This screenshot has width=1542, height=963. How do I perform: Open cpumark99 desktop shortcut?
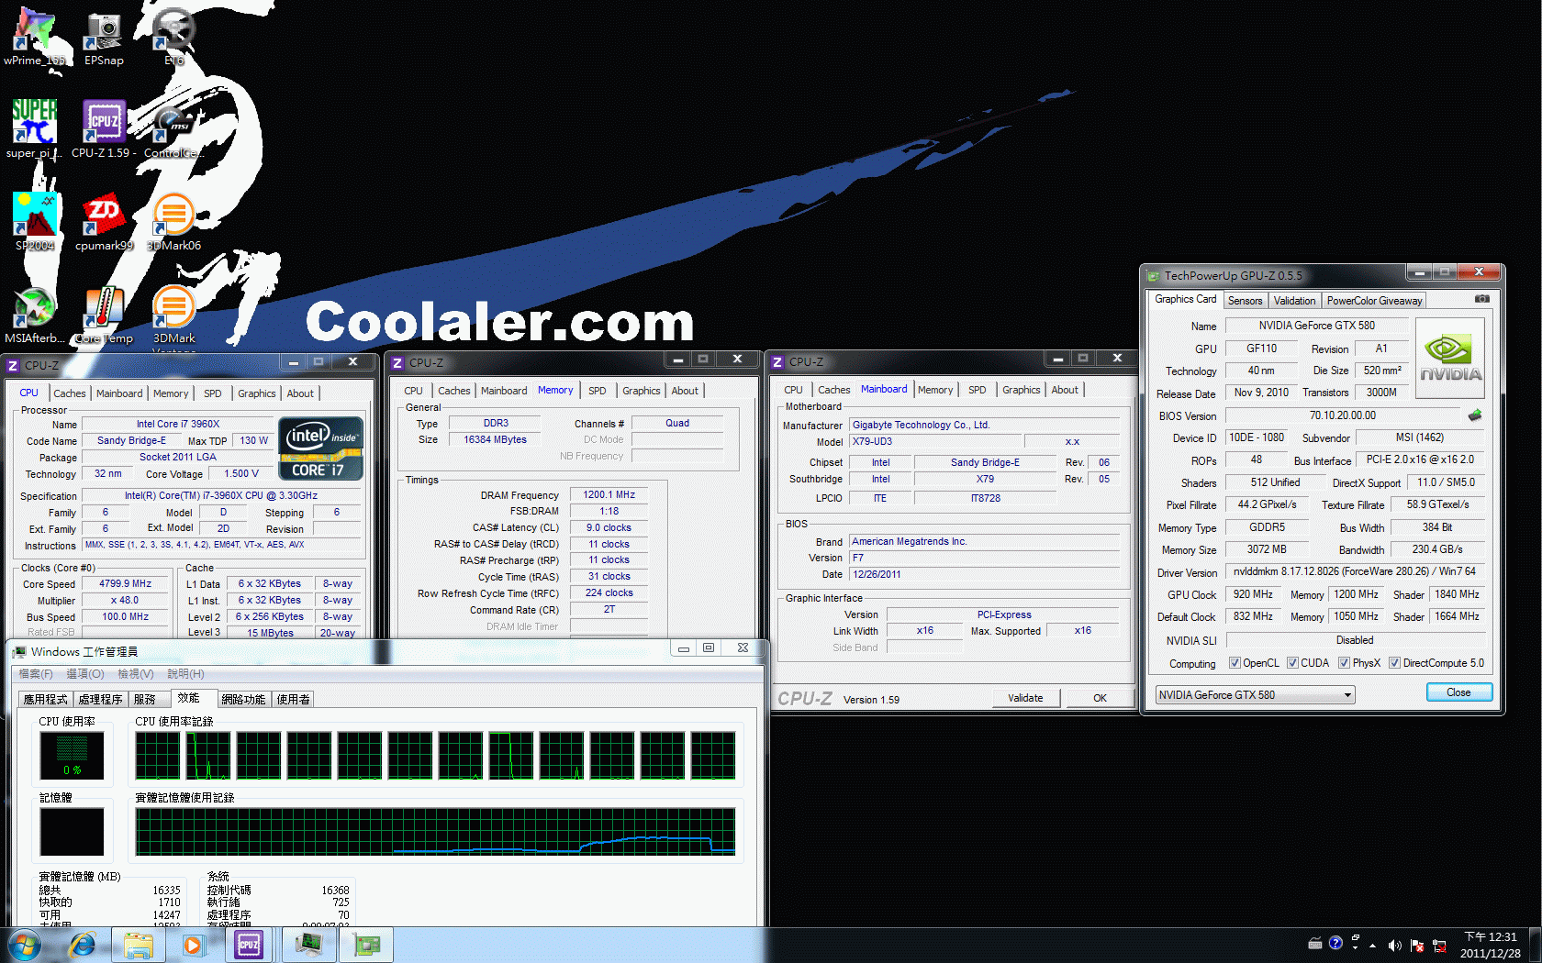point(104,222)
